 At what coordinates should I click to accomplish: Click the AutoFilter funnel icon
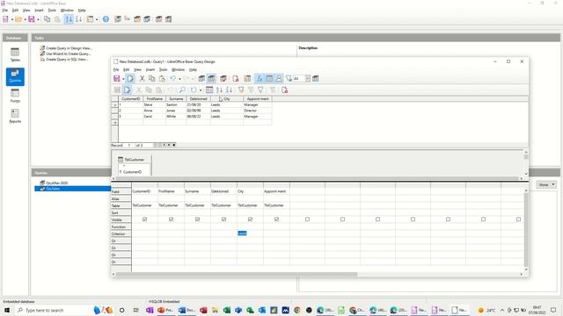pyautogui.click(x=241, y=90)
